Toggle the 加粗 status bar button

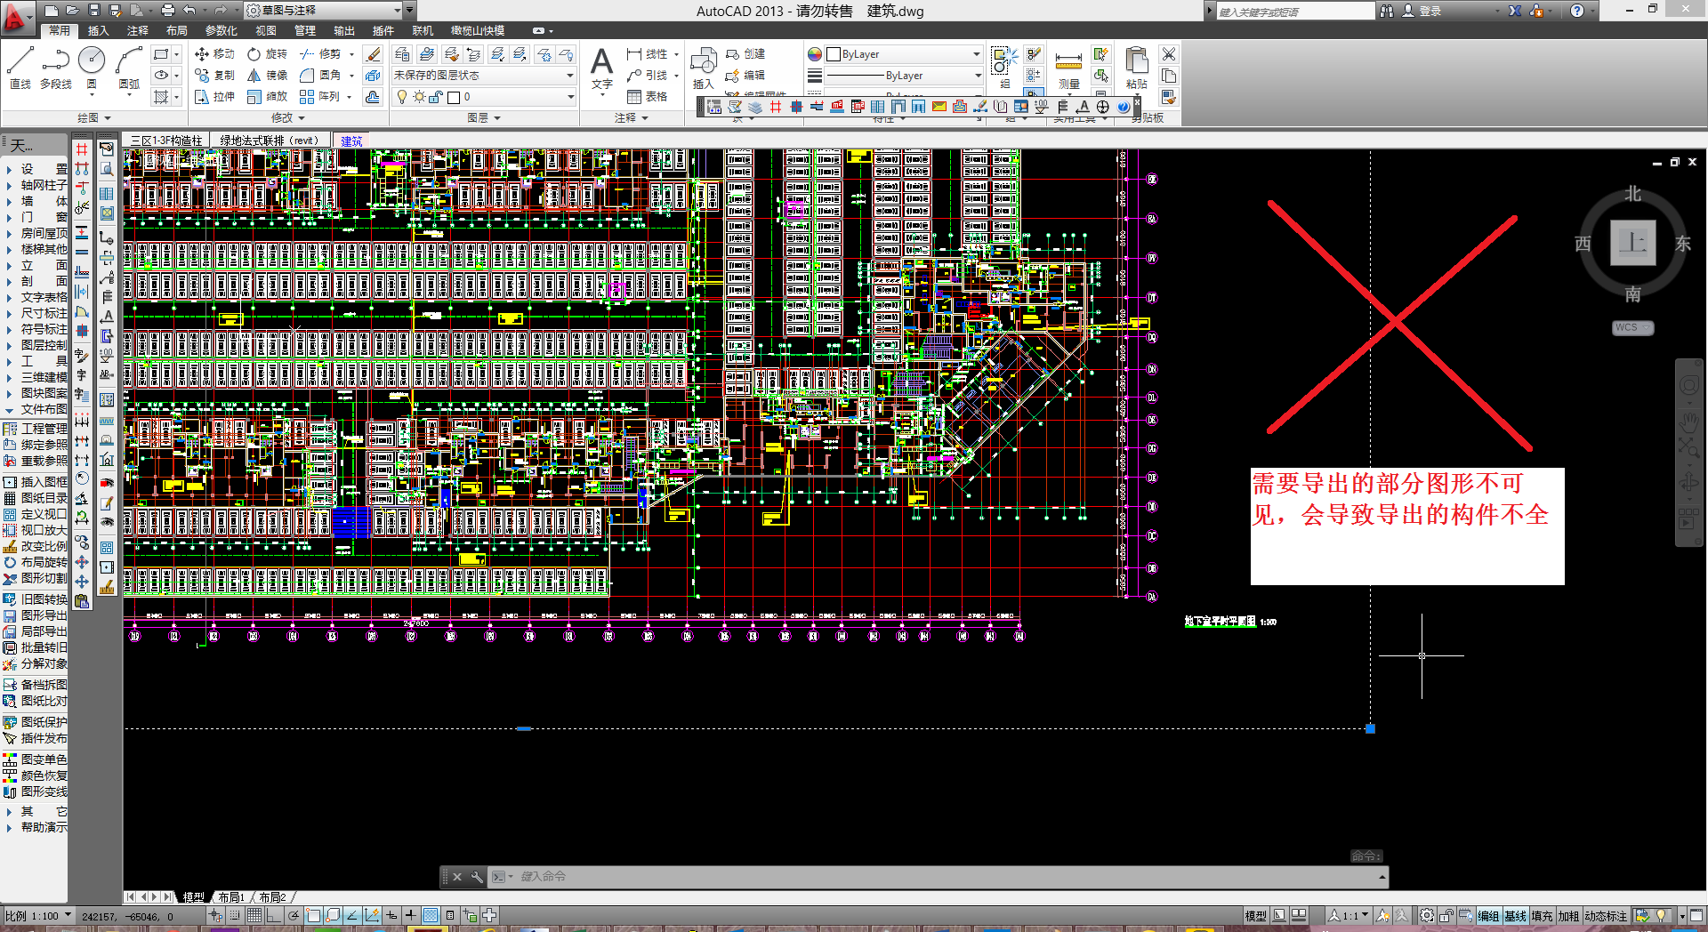pos(1568,916)
